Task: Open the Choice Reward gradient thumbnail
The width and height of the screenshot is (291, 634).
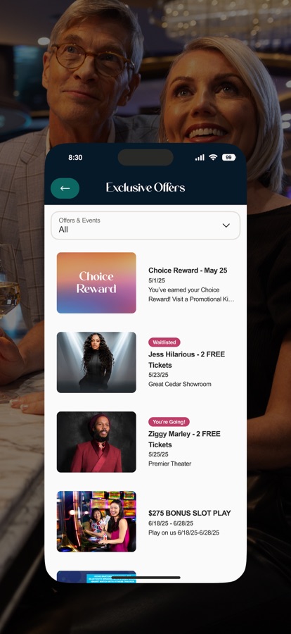Action: pos(96,283)
